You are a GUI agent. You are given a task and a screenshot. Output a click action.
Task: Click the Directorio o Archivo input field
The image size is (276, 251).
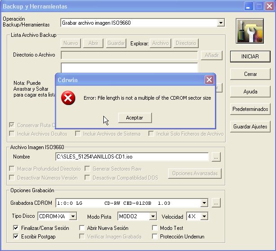[x=129, y=55]
